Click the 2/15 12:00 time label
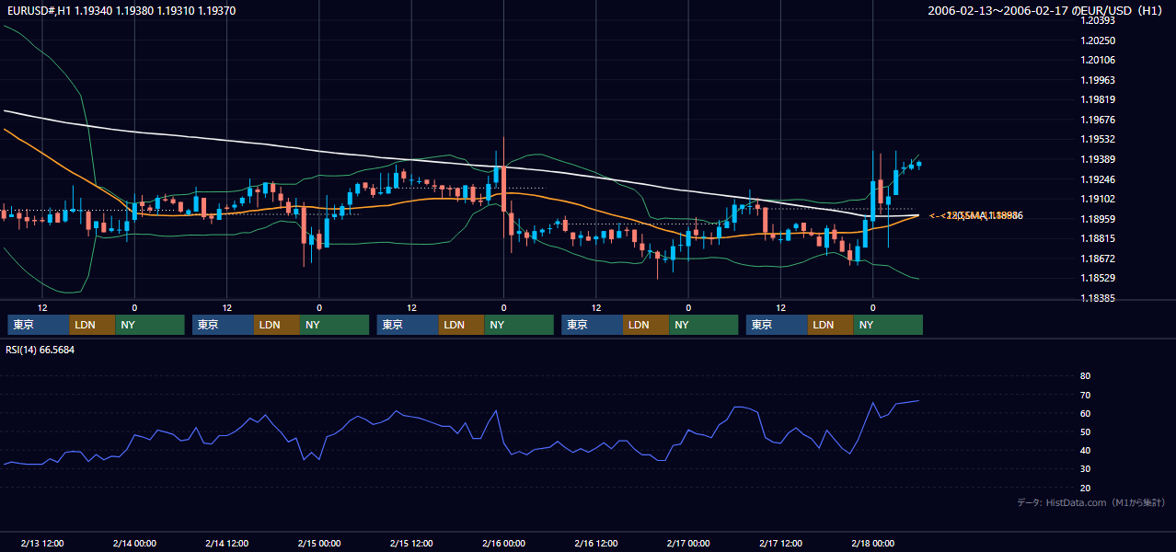The width and height of the screenshot is (1176, 552). (411, 543)
